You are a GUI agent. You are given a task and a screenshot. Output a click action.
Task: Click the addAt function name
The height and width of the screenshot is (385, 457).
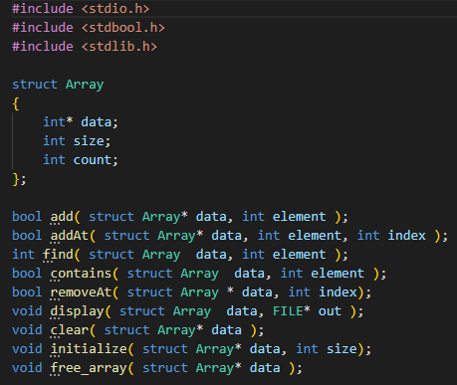click(70, 236)
